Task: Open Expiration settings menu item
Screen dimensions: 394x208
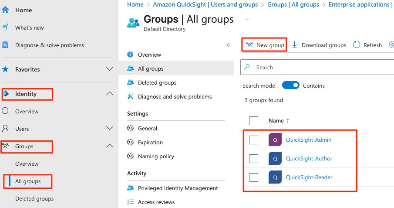Action: (150, 142)
